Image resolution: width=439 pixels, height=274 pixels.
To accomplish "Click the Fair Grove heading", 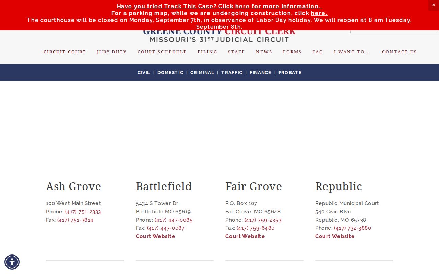I will coord(253,186).
